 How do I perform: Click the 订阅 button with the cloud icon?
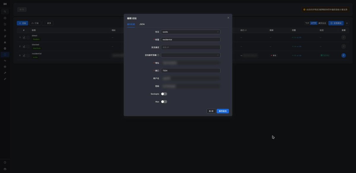(35, 23)
